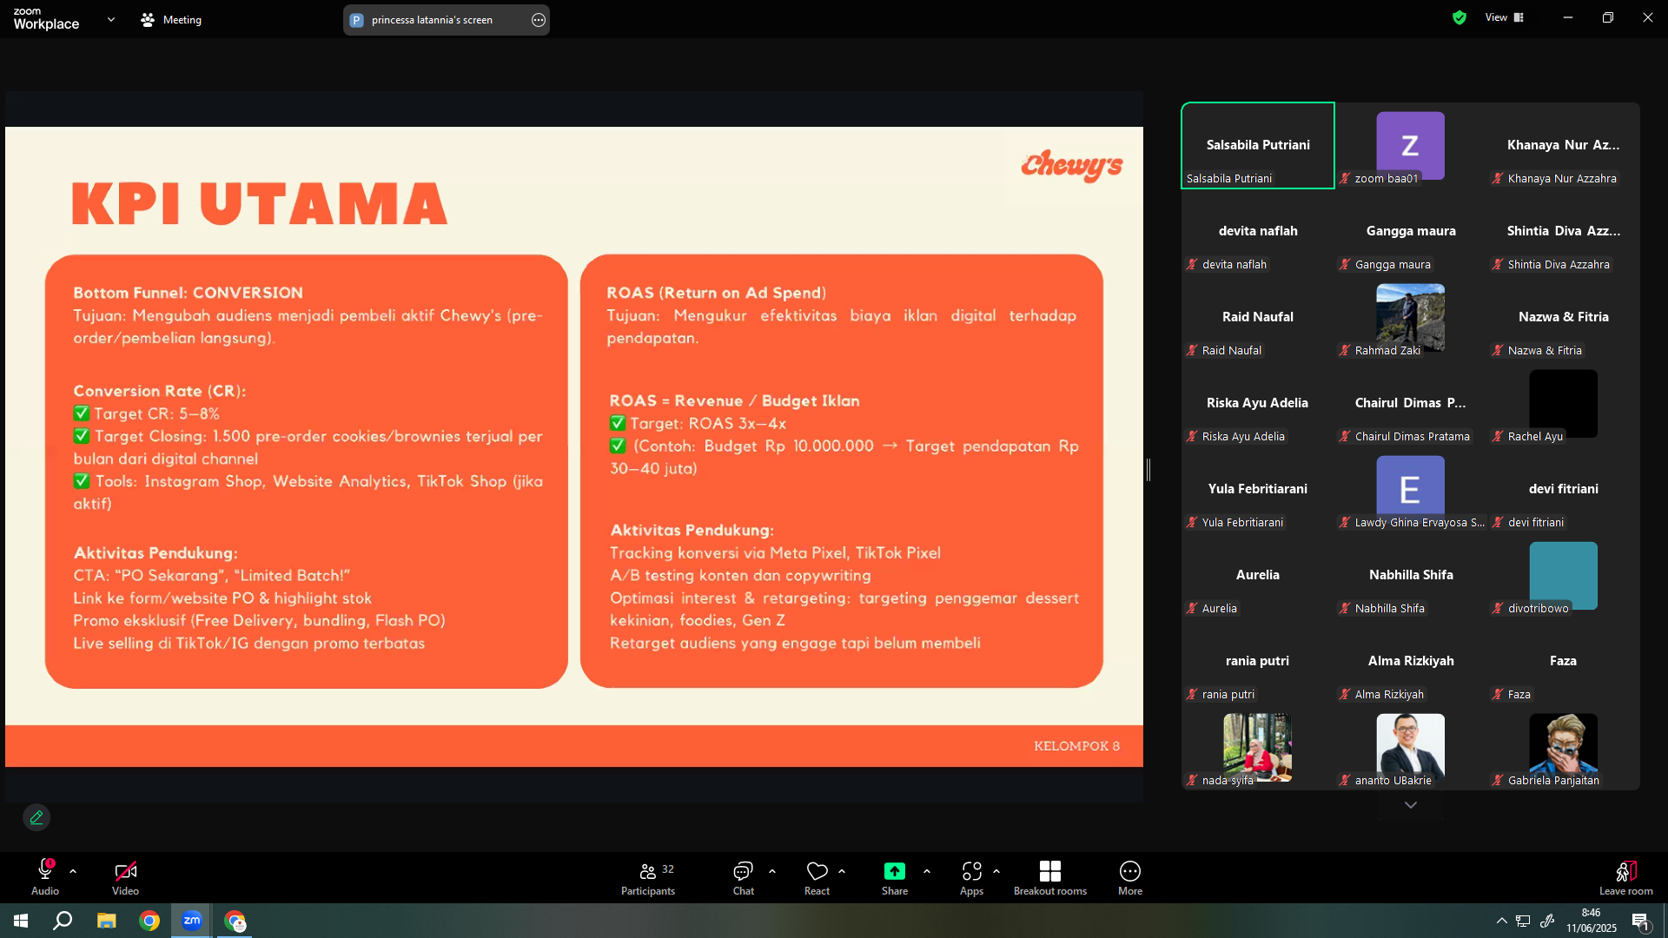Click the Leave room button
The image size is (1668, 938).
pyautogui.click(x=1626, y=877)
